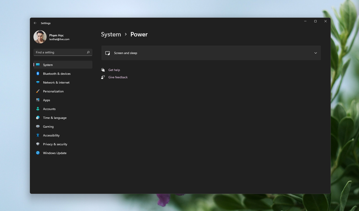Open Time & language via globe icon
359x211 pixels.
click(38, 118)
